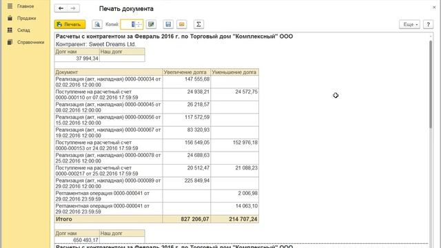Click the Склад grid icon
The image size is (441, 248).
coord(10,30)
